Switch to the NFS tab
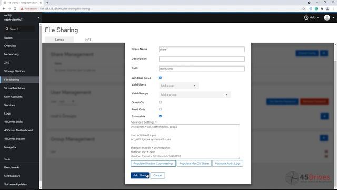Screen dimensions: 337x190 pyautogui.click(x=88, y=40)
